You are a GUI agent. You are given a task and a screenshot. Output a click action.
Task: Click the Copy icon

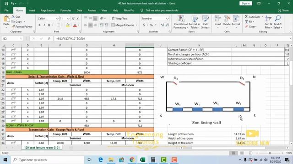[x=13, y=21]
